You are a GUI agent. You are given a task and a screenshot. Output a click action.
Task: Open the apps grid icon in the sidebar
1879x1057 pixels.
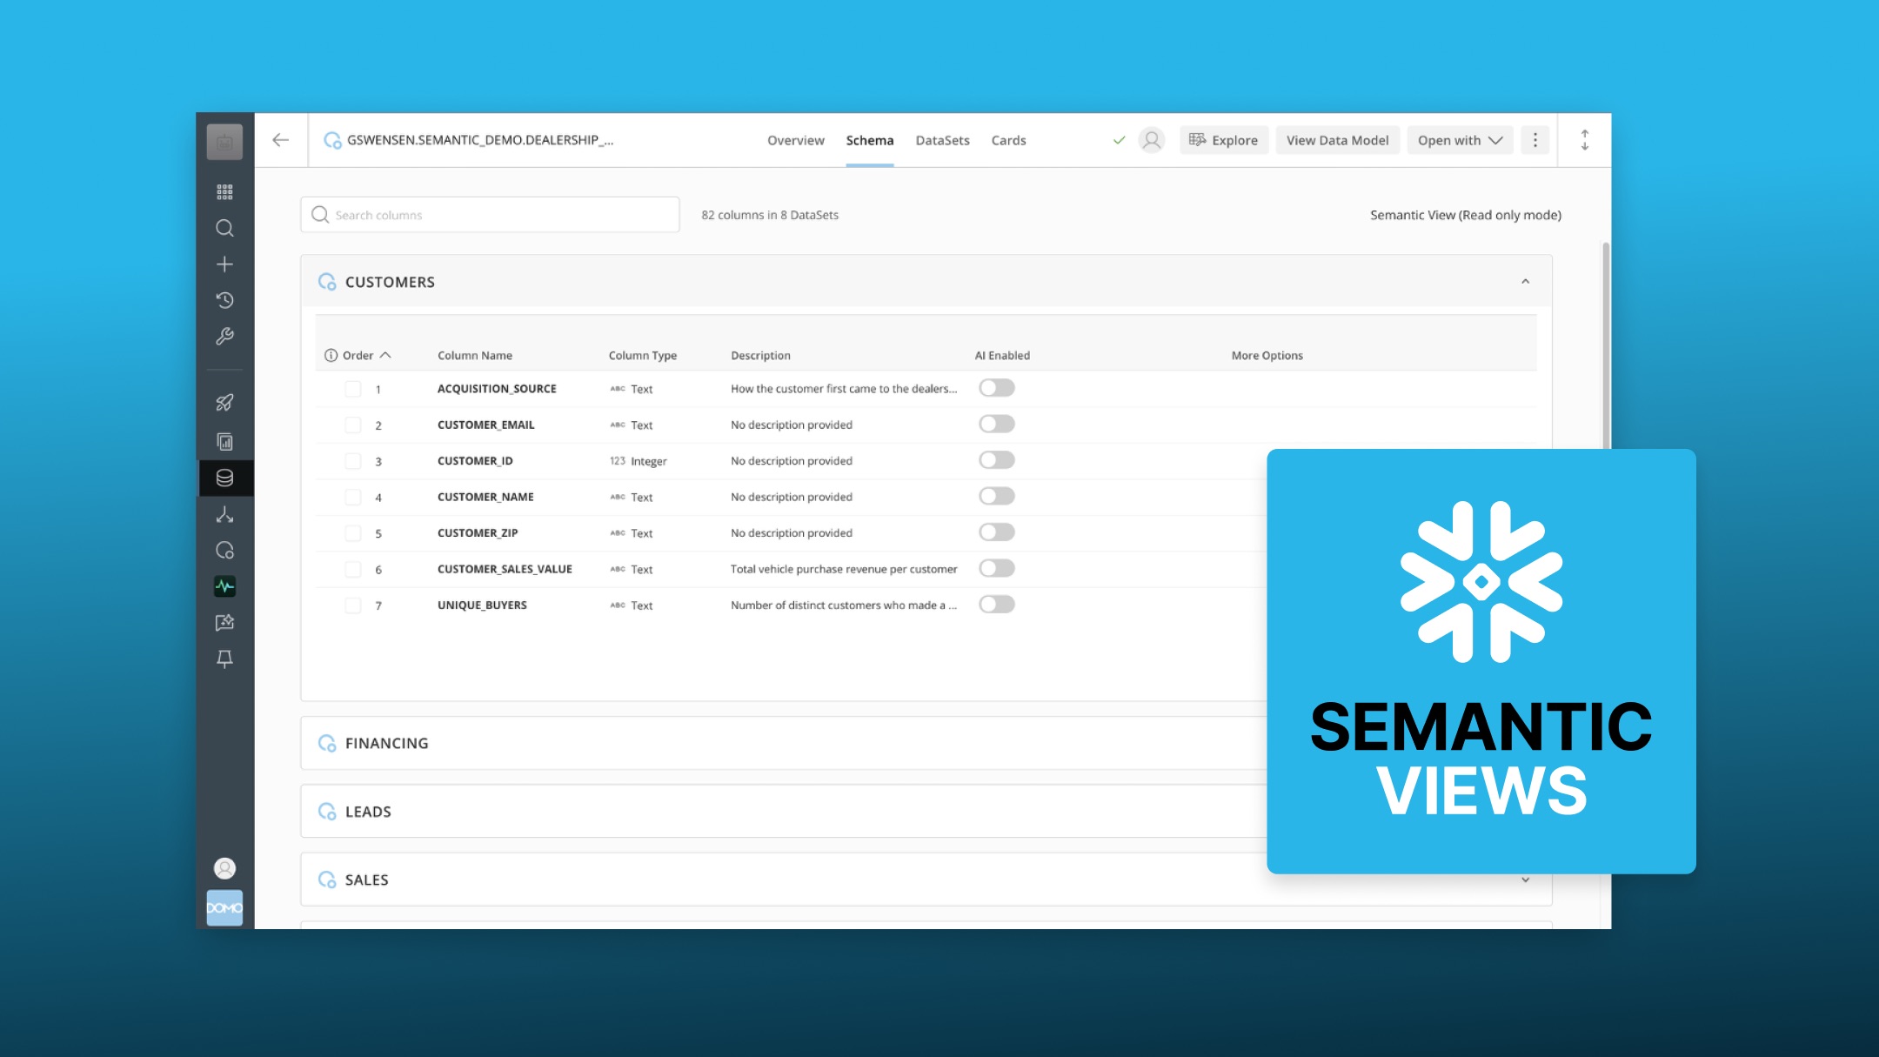(x=224, y=191)
